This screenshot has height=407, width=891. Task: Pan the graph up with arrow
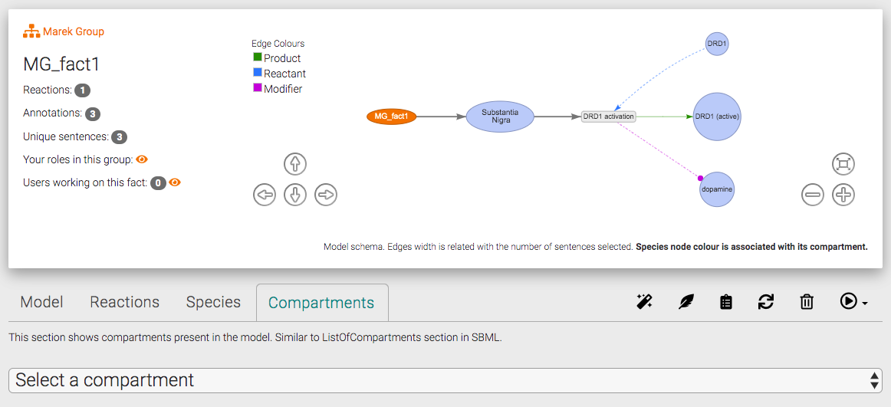coord(295,164)
